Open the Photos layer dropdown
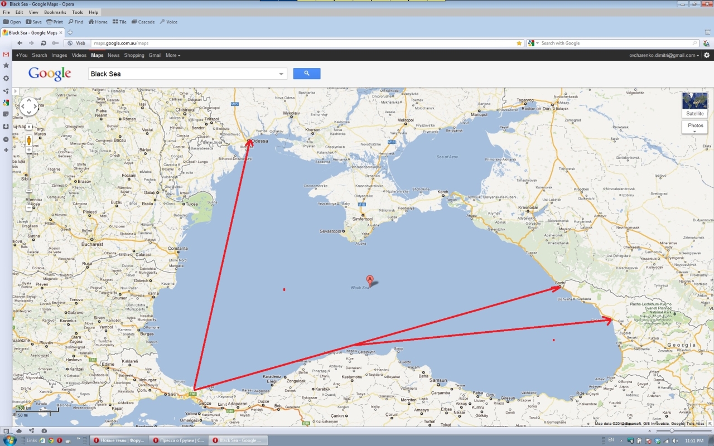The width and height of the screenshot is (714, 446). (x=694, y=127)
